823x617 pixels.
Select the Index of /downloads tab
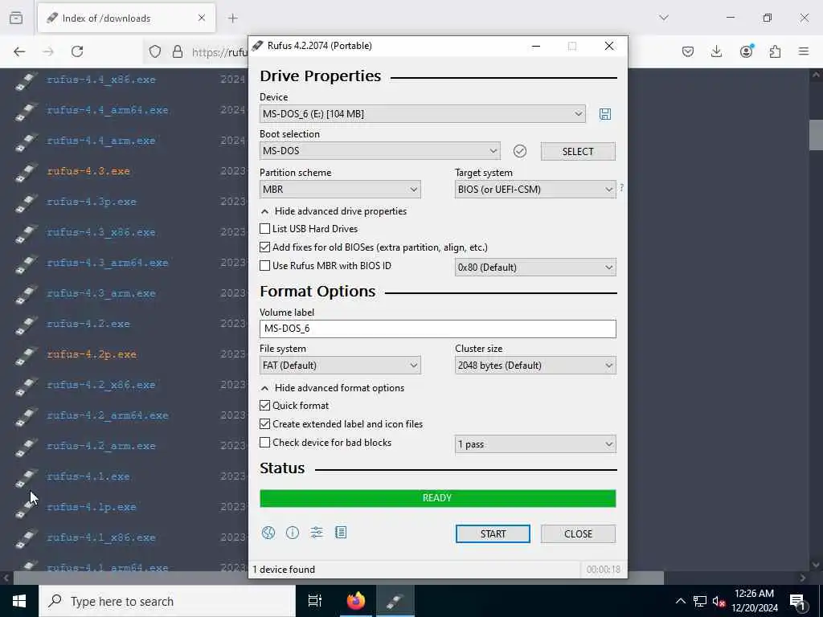[x=126, y=18]
